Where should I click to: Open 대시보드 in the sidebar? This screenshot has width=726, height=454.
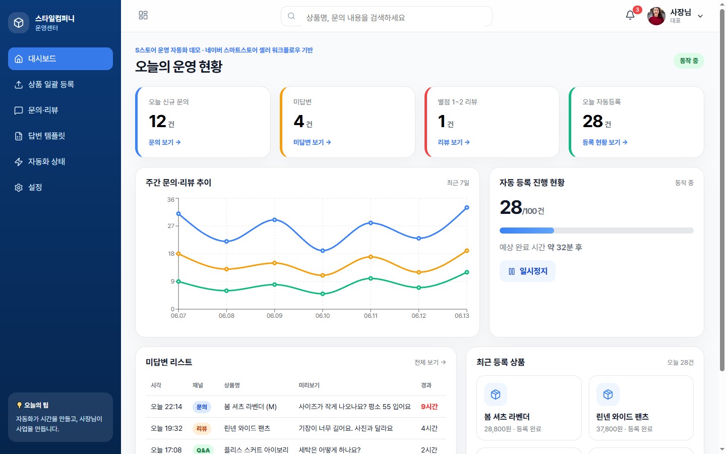tap(60, 59)
